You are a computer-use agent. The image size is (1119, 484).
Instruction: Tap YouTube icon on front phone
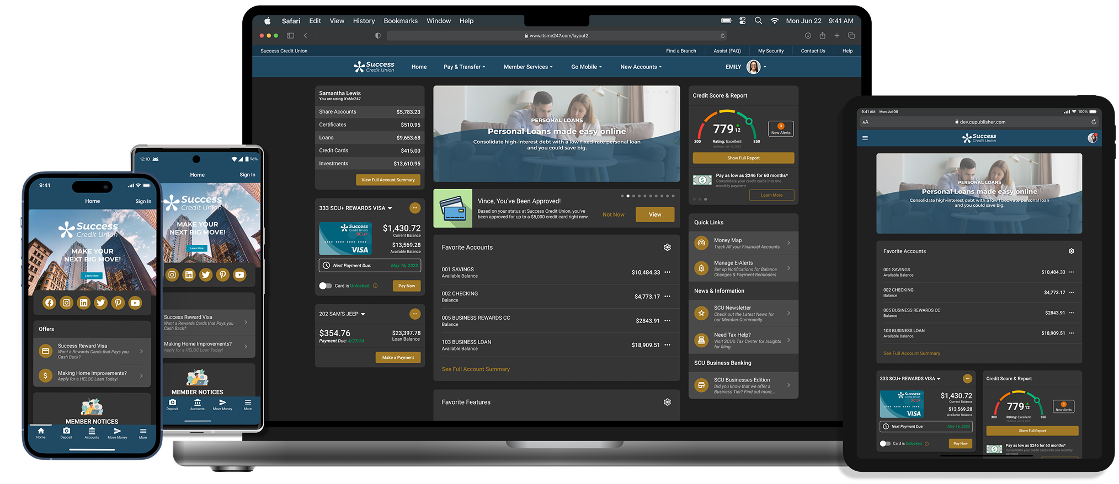click(135, 303)
